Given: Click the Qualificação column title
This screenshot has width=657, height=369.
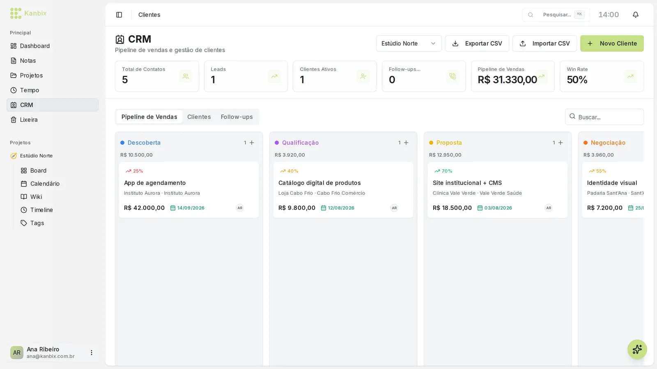Looking at the screenshot, I should point(300,143).
